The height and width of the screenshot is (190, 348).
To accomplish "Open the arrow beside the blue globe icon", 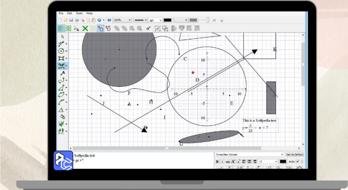I will point(104,20).
